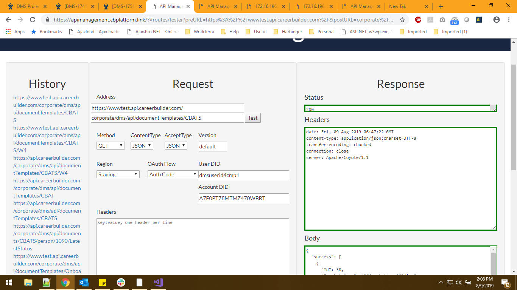Go back to the previous page
This screenshot has width=517, height=290.
8,20
